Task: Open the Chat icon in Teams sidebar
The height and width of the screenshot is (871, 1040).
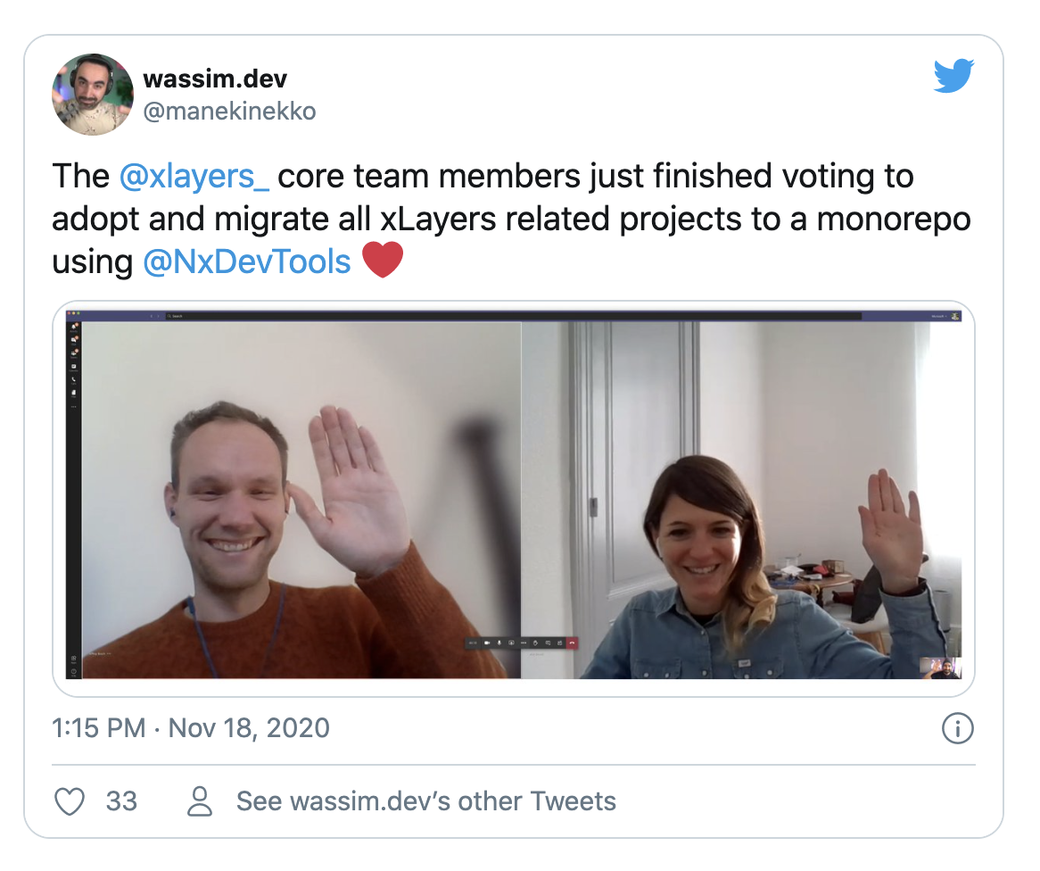Action: pyautogui.click(x=74, y=341)
